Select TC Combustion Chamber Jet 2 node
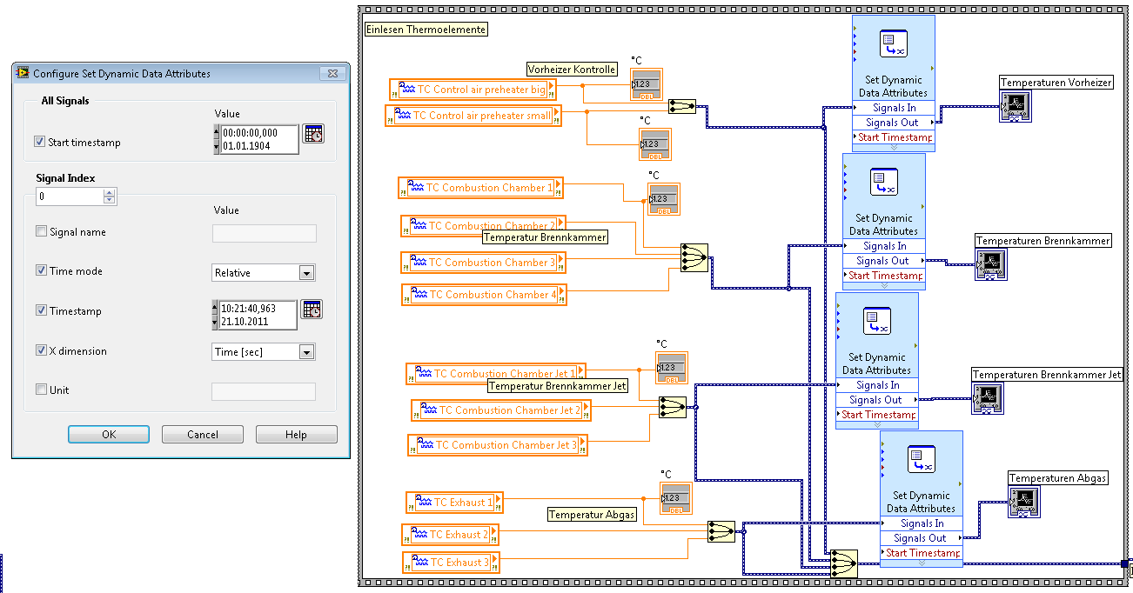The height and width of the screenshot is (593, 1133). coord(500,410)
